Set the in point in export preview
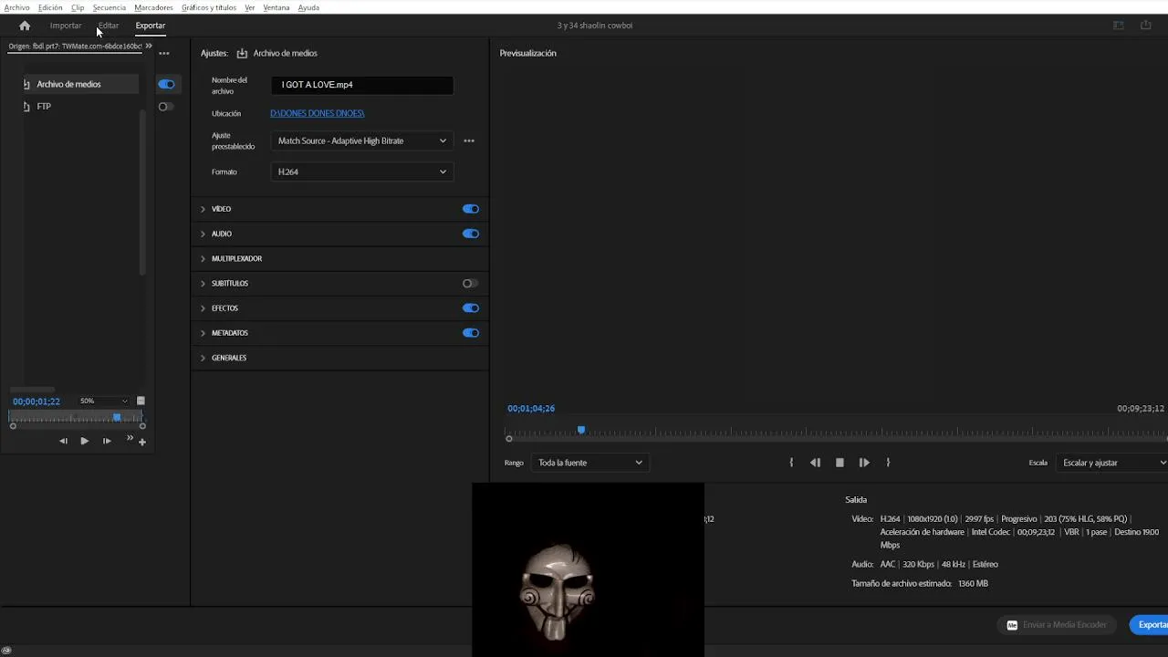1168x657 pixels. coord(791,463)
